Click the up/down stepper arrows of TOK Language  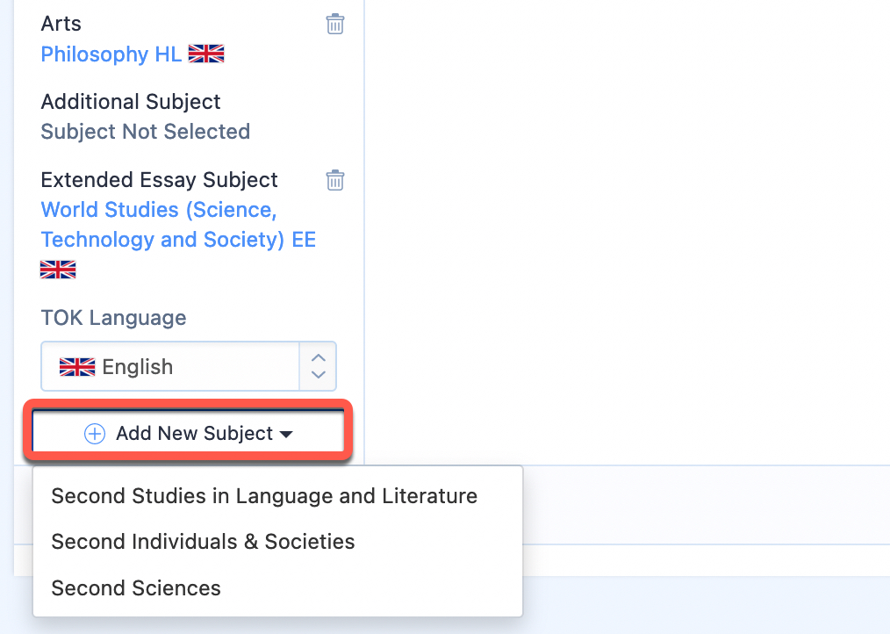click(319, 366)
